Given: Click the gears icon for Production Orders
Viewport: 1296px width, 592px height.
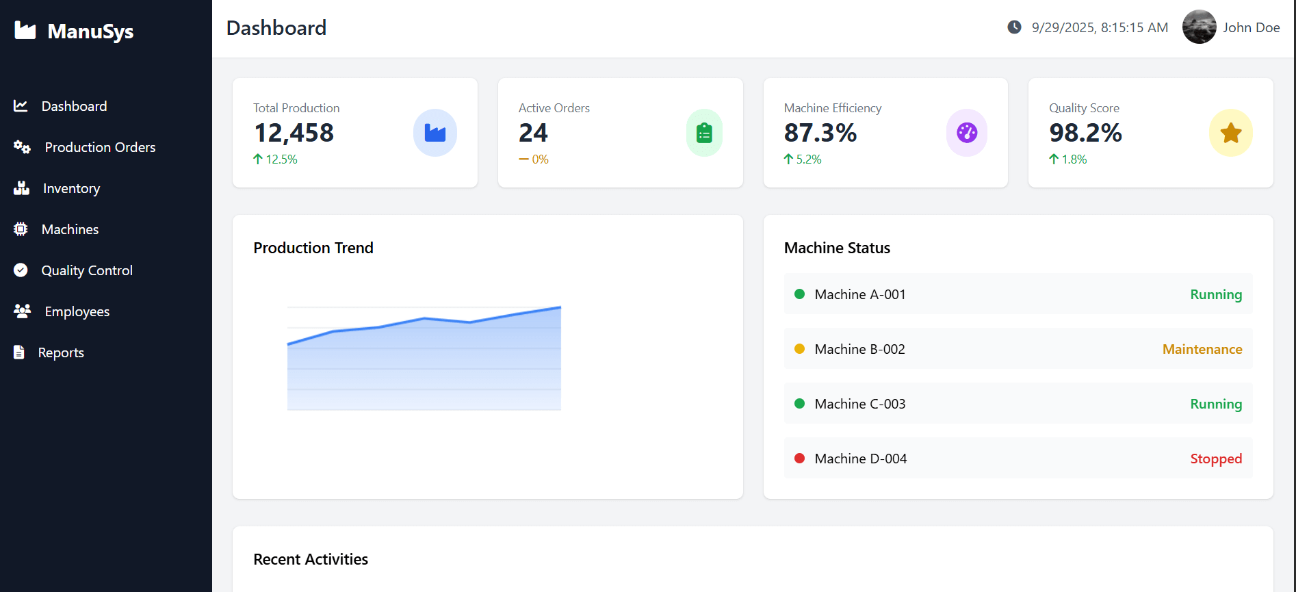Looking at the screenshot, I should coord(22,147).
